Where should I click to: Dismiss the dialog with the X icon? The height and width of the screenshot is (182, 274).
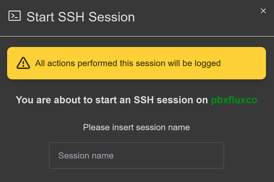point(263,11)
